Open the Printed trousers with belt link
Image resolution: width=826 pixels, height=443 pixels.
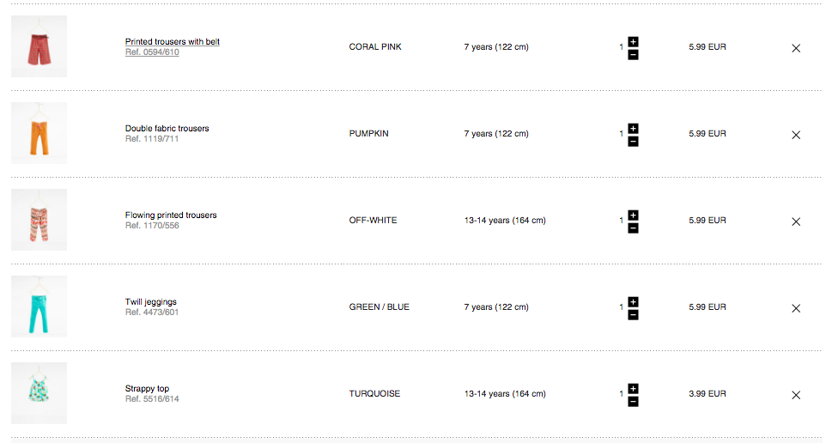point(172,42)
